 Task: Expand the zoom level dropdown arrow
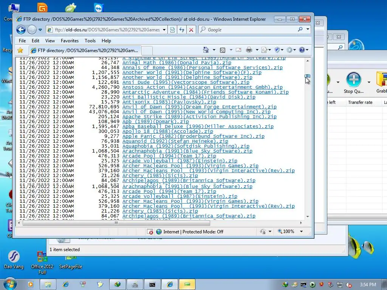pyautogui.click(x=301, y=231)
